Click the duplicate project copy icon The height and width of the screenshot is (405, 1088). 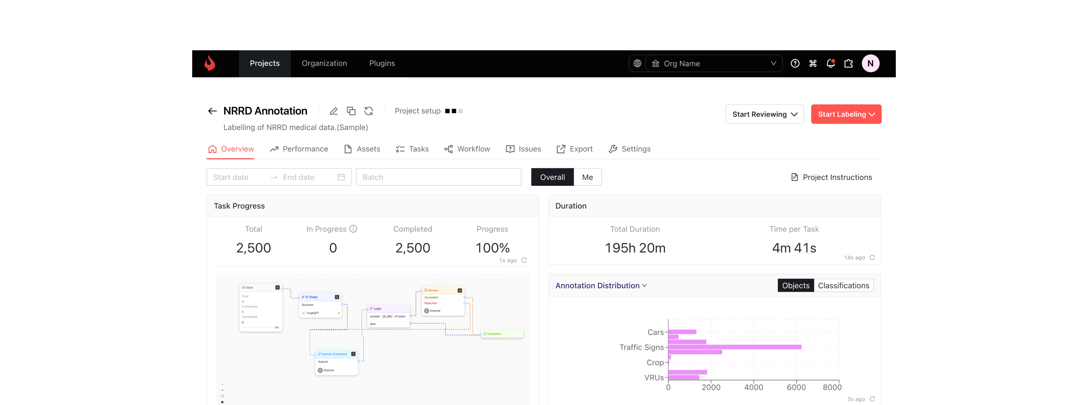351,111
